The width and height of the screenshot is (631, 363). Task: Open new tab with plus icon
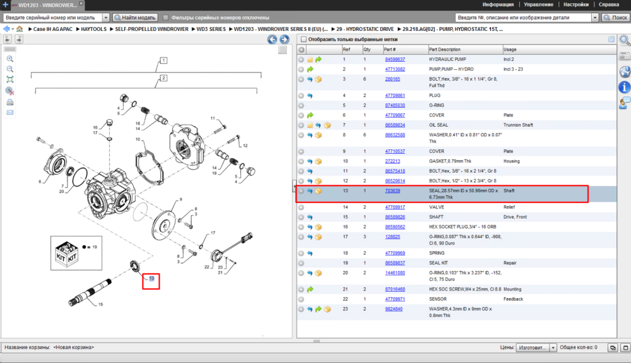tap(5, 5)
